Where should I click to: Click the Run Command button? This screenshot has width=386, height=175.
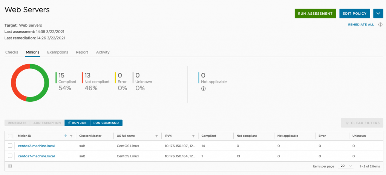(x=106, y=123)
